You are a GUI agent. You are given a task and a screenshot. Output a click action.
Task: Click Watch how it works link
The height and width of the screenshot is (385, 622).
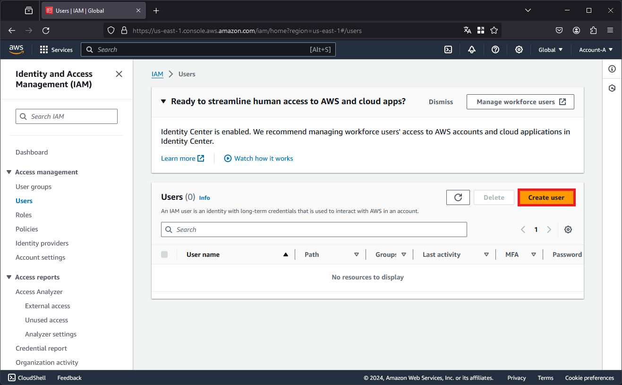(259, 158)
